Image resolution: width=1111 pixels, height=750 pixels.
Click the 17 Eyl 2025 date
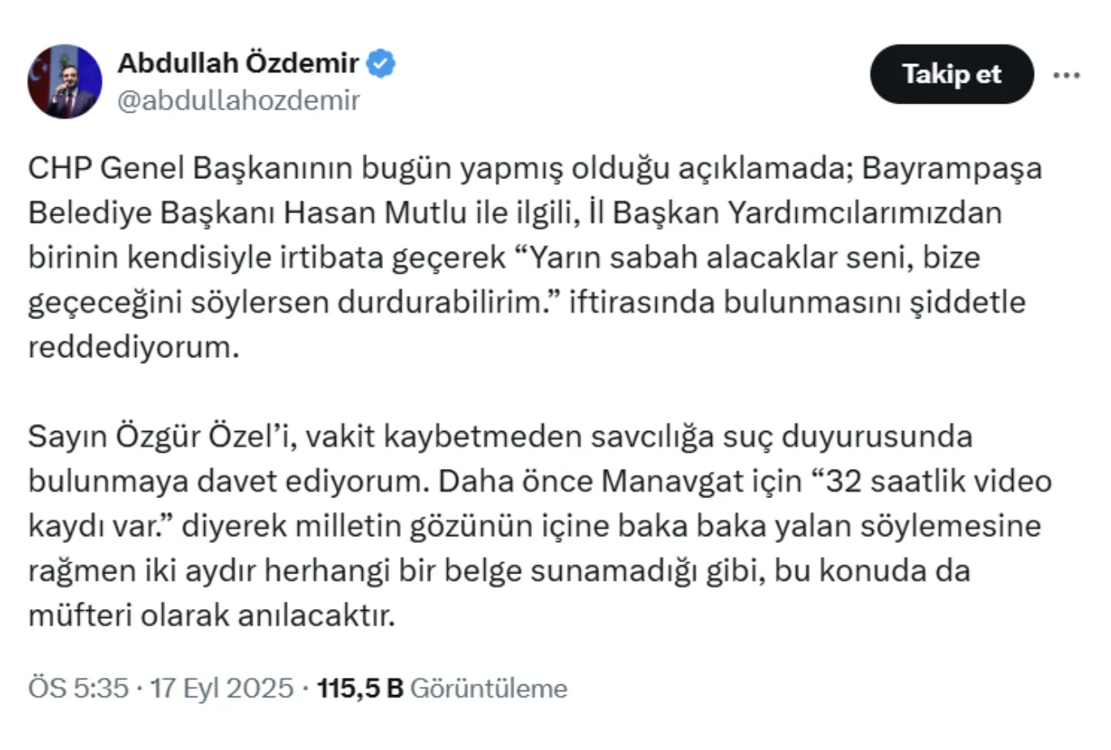[222, 688]
